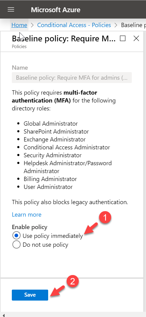Open Conditional Access - Policies breadcrumb

74,25
